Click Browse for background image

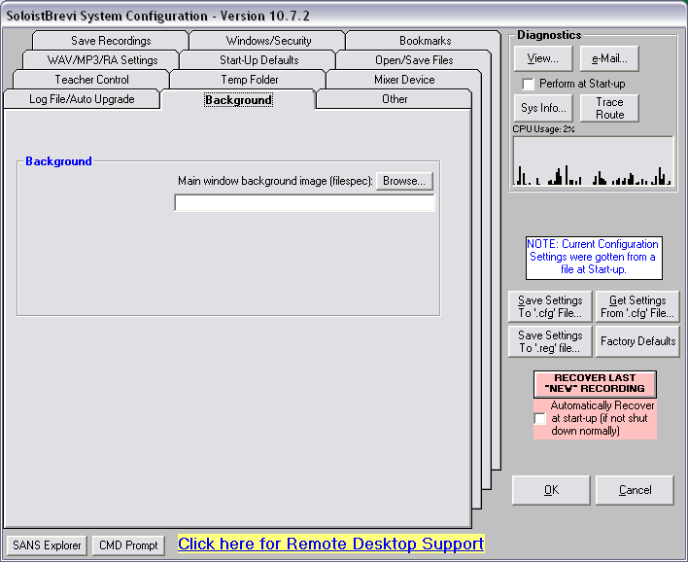[x=404, y=181]
